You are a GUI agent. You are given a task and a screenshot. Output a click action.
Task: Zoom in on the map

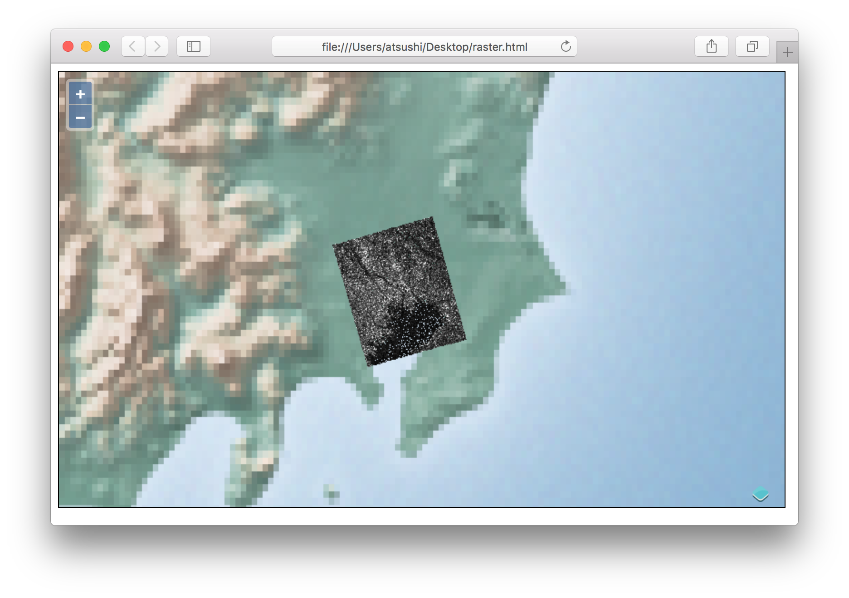pos(80,94)
